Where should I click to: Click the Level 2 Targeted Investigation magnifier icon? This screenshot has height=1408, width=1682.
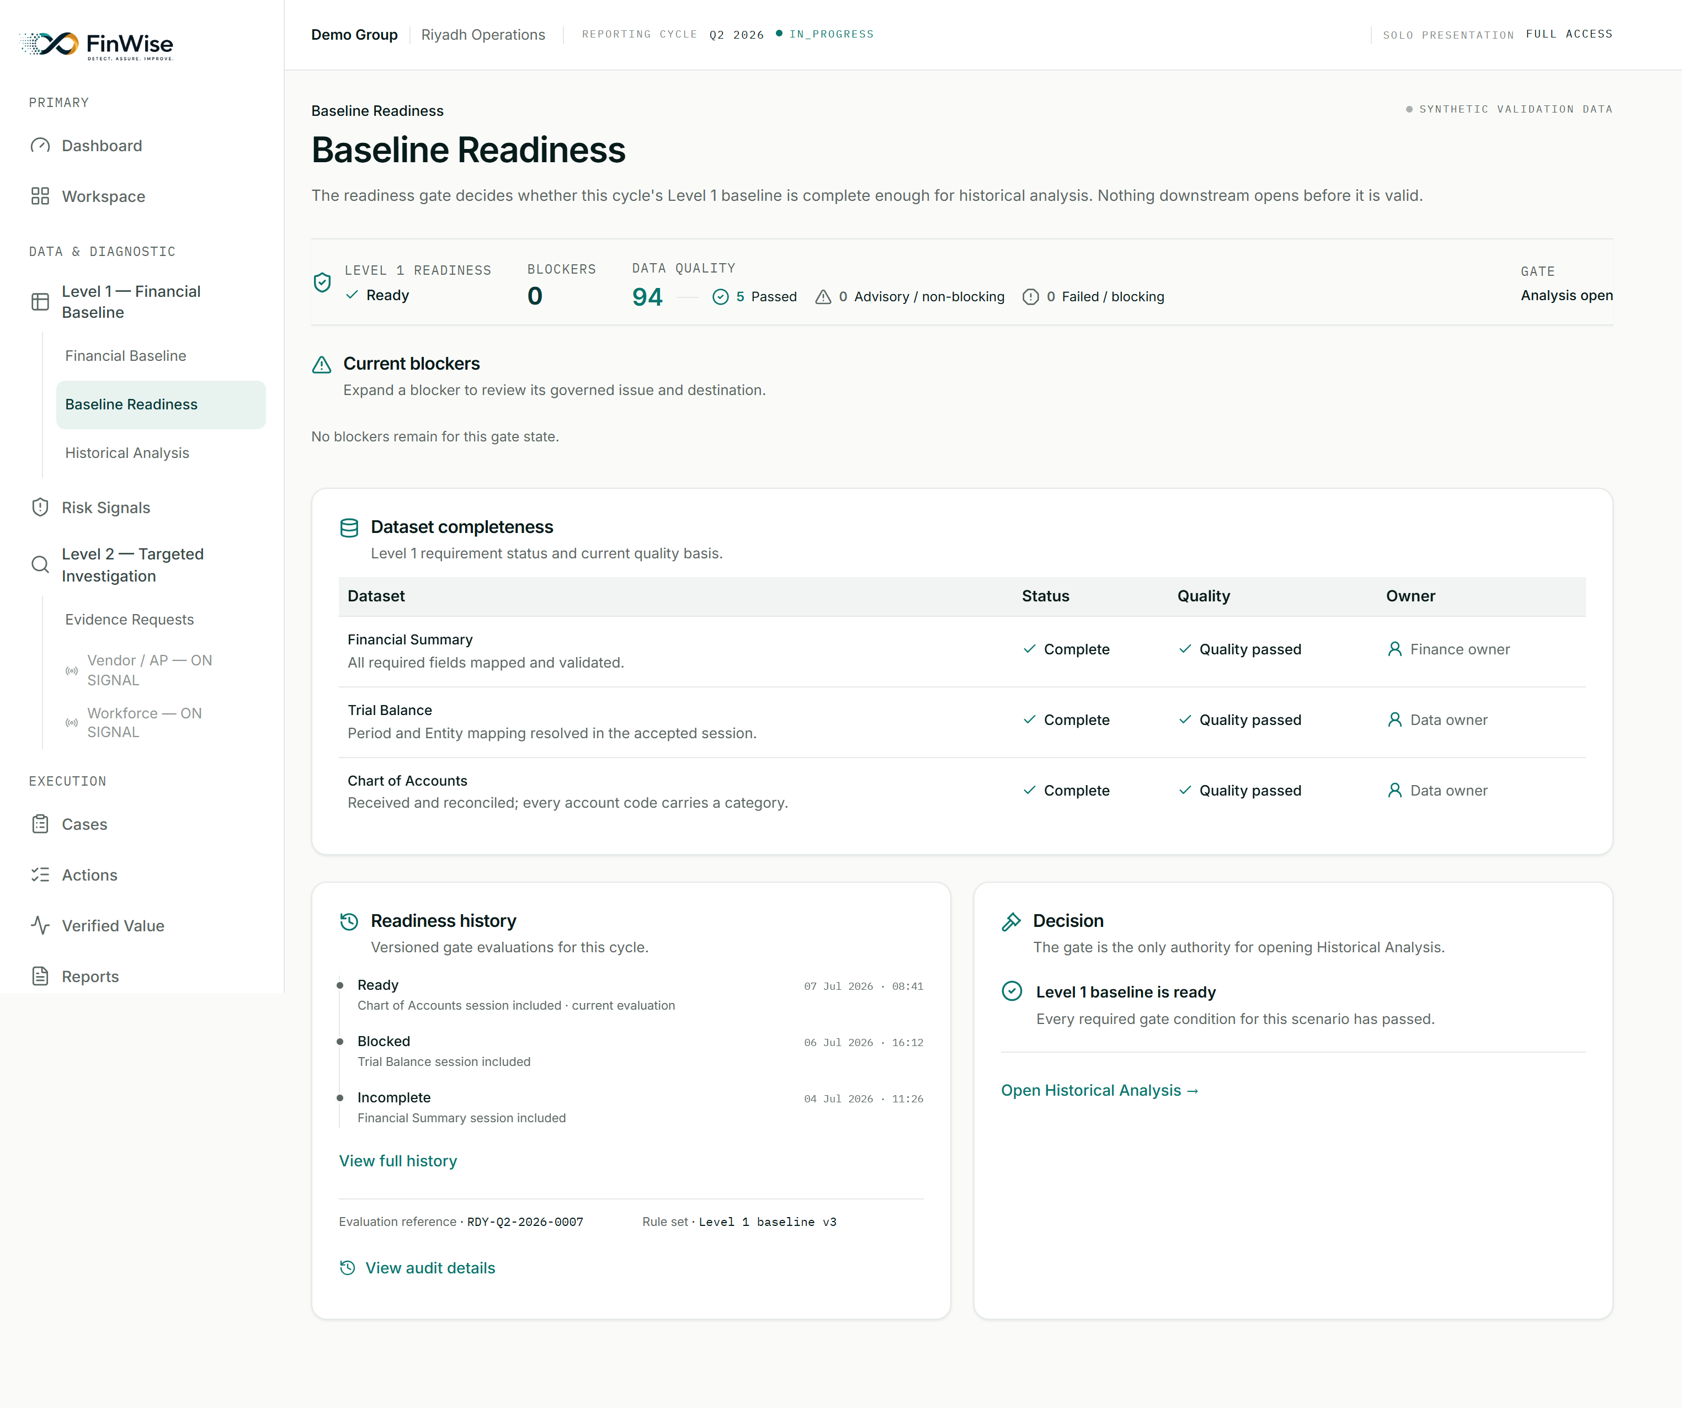[40, 564]
